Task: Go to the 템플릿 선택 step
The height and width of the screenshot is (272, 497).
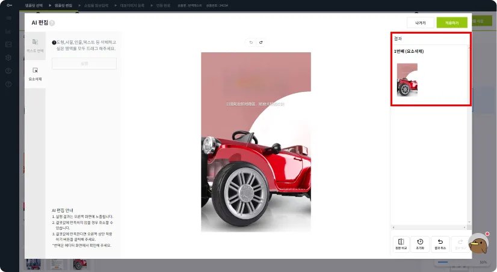Action: coord(34,5)
